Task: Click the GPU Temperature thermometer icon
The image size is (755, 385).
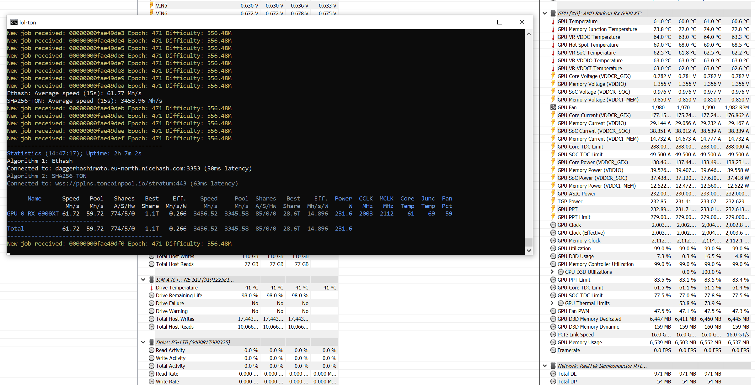Action: (x=553, y=21)
